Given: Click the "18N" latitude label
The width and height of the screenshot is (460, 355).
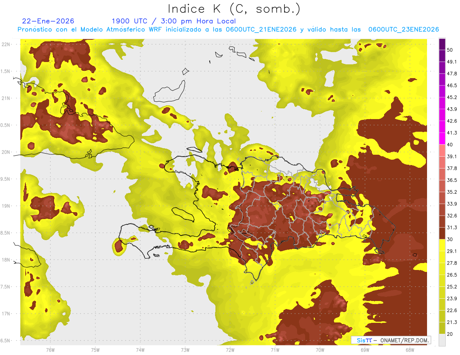Looking at the screenshot, I should [x=6, y=260].
